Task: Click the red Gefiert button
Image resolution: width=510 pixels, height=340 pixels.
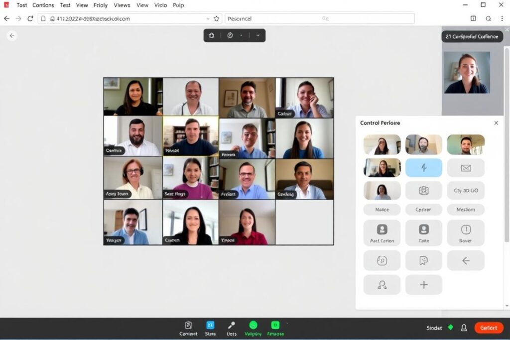Action: (489, 328)
